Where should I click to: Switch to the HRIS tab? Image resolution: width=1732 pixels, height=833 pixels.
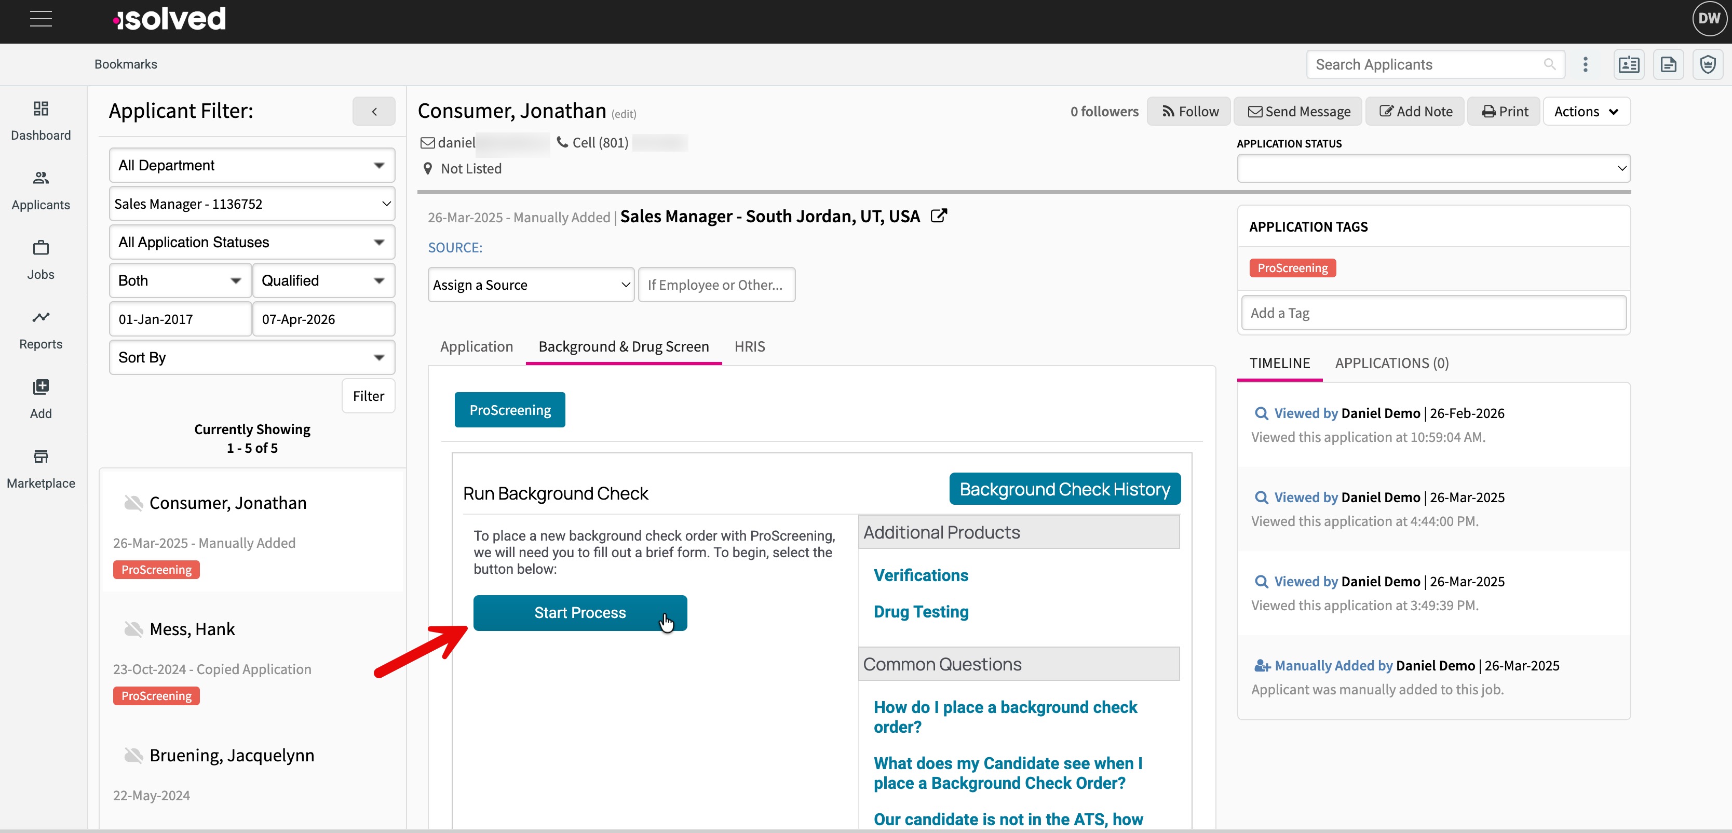(749, 346)
